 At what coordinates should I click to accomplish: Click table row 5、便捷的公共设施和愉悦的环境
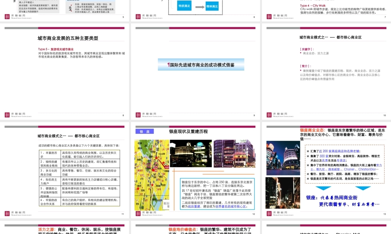coord(79,191)
